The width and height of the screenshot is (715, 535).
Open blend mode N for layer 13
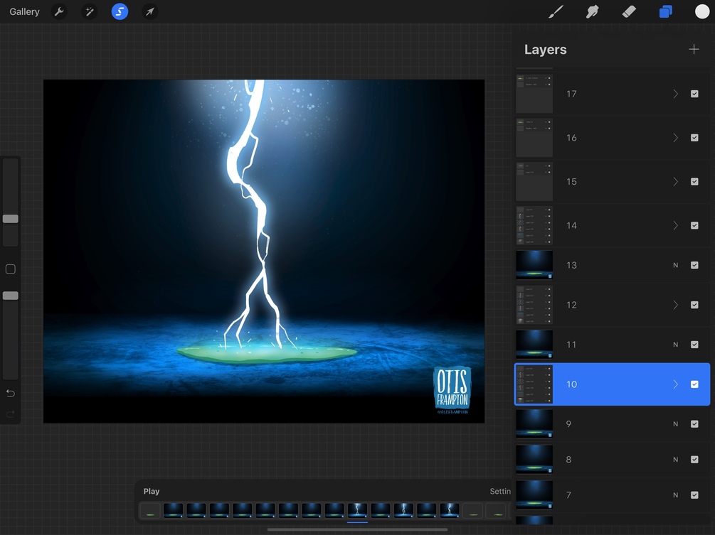(675, 265)
